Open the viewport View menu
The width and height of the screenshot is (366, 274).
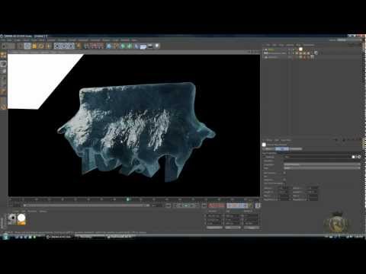(x=14, y=52)
